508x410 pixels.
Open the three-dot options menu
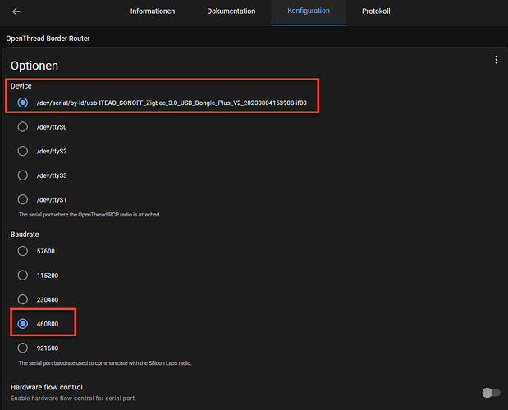click(x=496, y=60)
